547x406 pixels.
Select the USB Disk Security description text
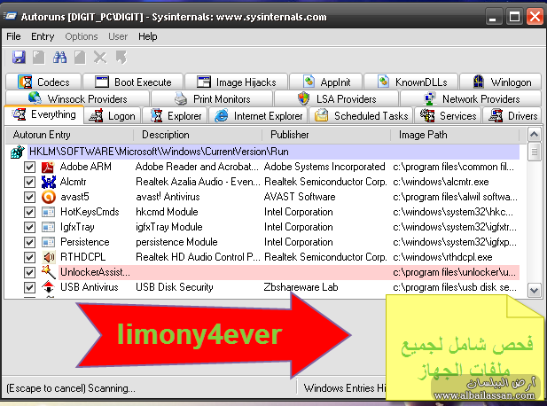[x=175, y=287]
